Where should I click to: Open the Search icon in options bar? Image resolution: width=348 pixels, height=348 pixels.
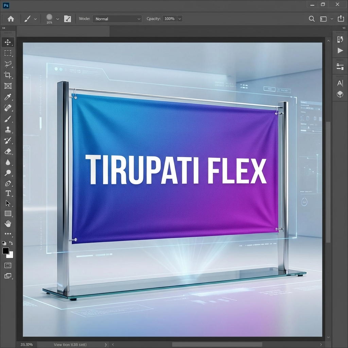click(312, 19)
